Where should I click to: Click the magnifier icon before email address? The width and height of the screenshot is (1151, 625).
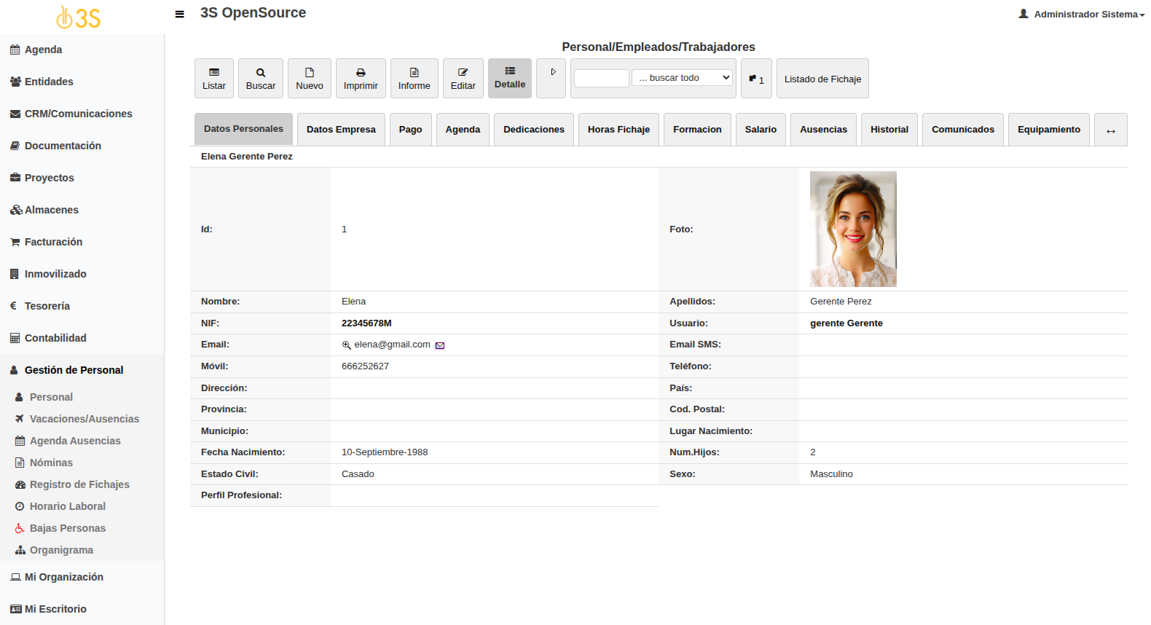pos(347,345)
